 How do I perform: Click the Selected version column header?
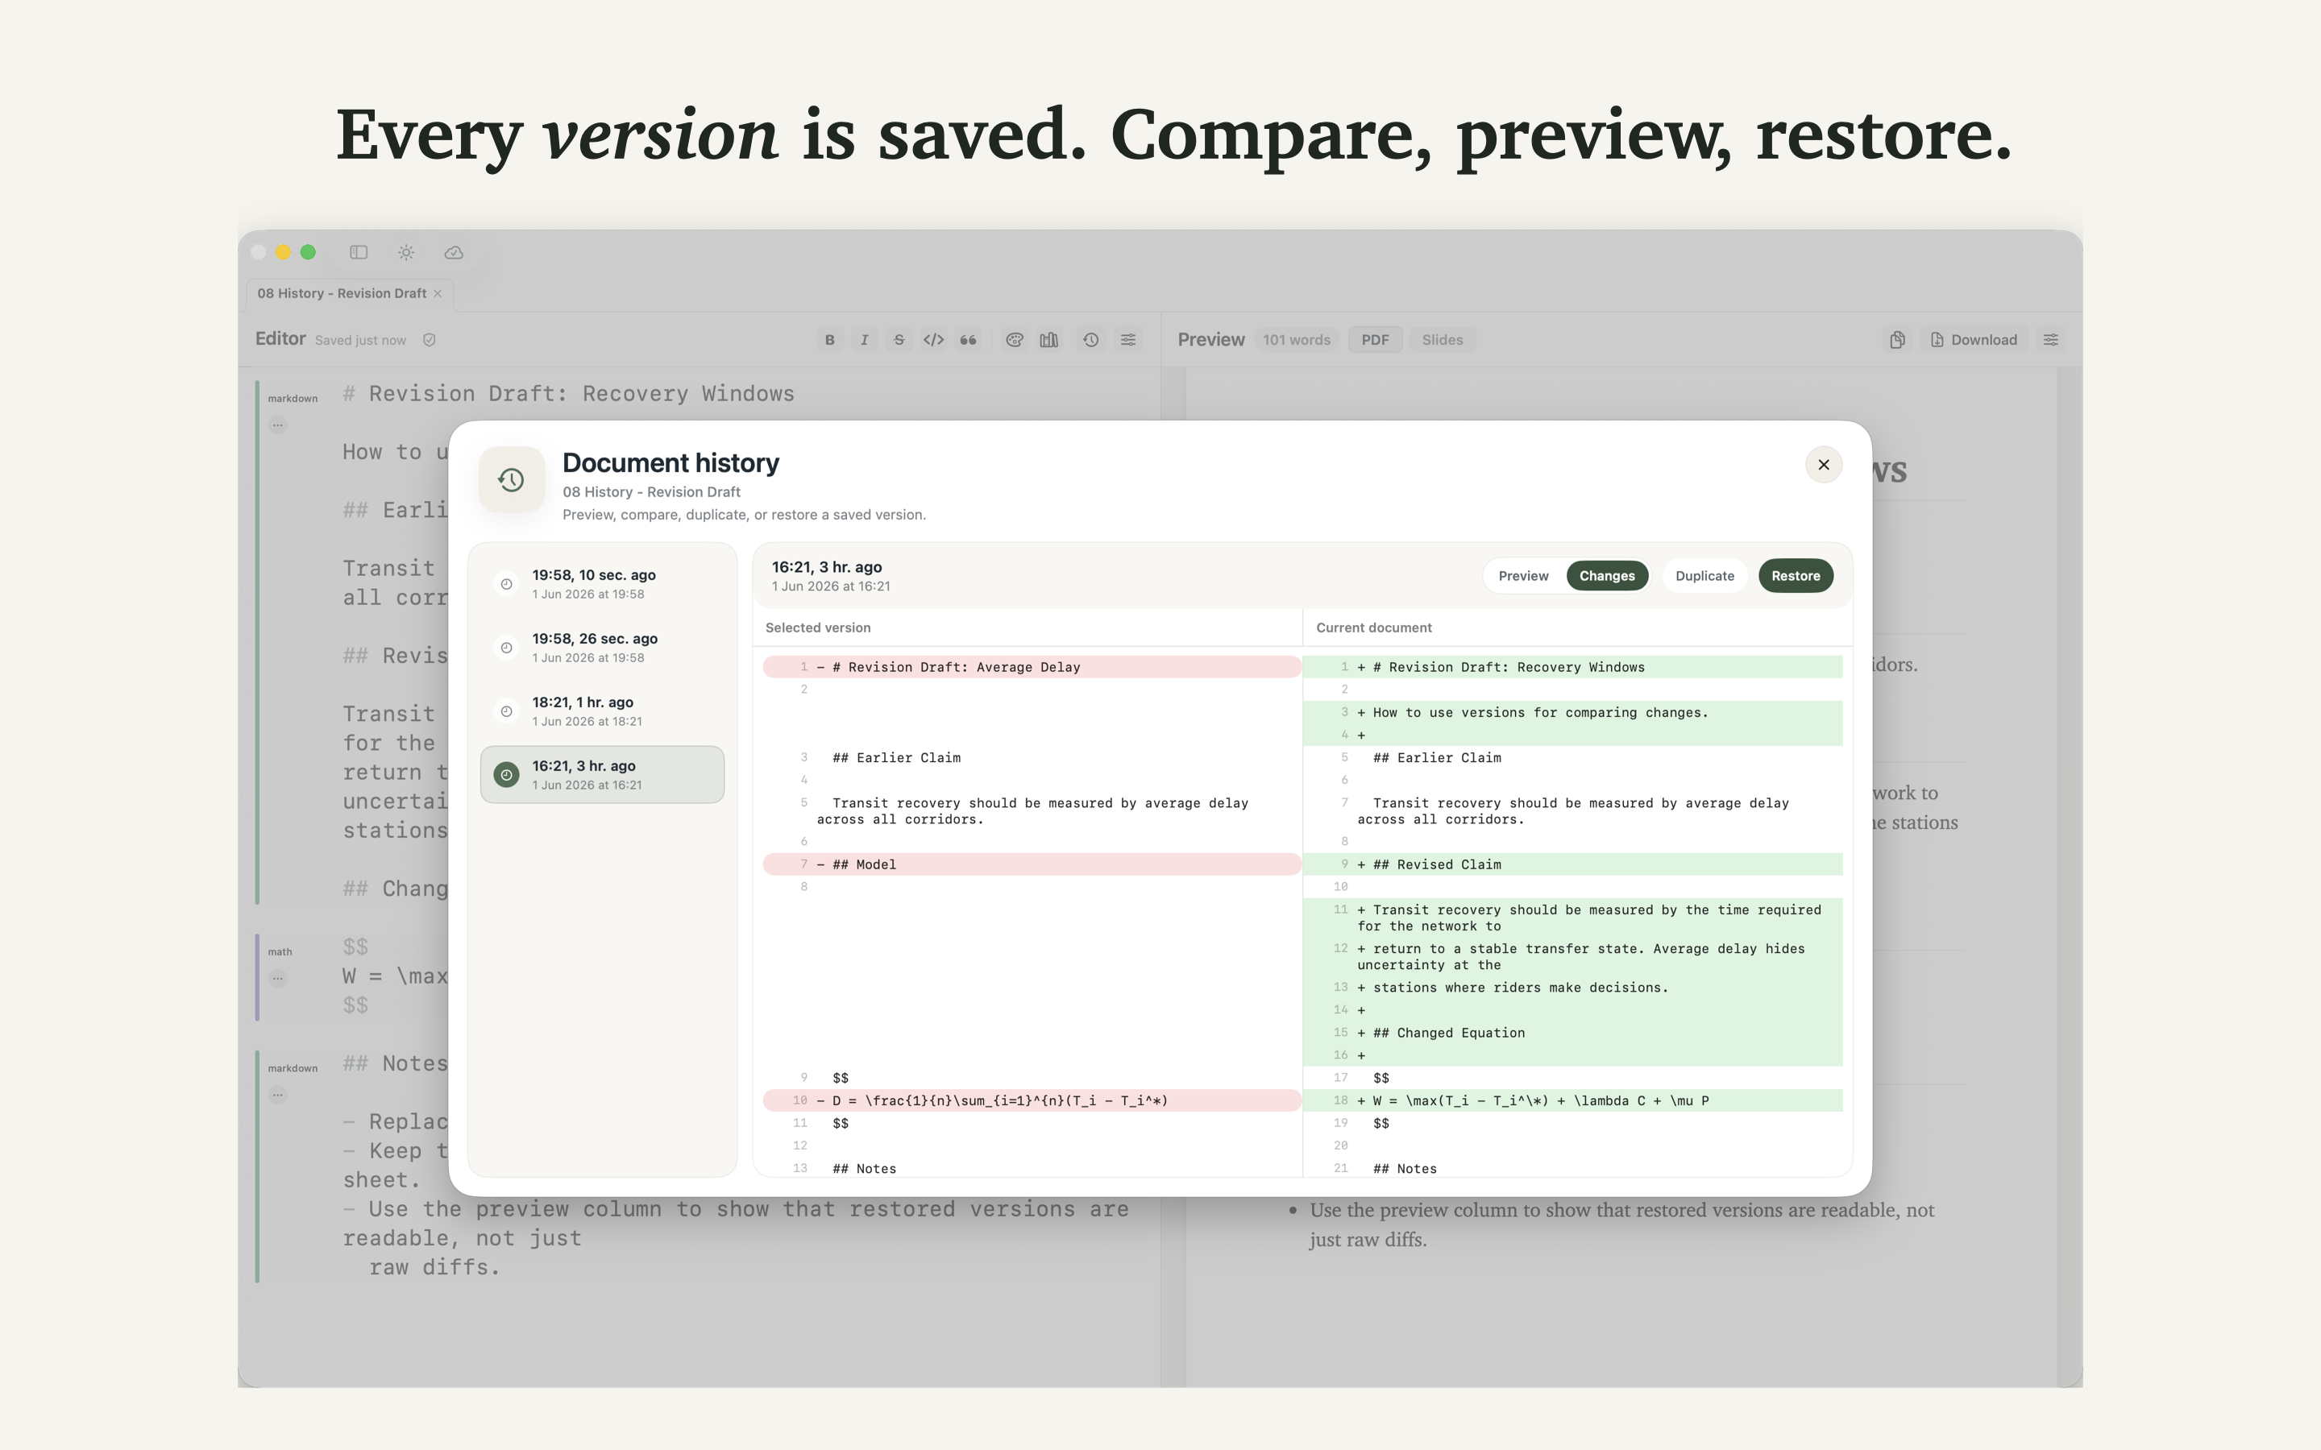tap(818, 628)
